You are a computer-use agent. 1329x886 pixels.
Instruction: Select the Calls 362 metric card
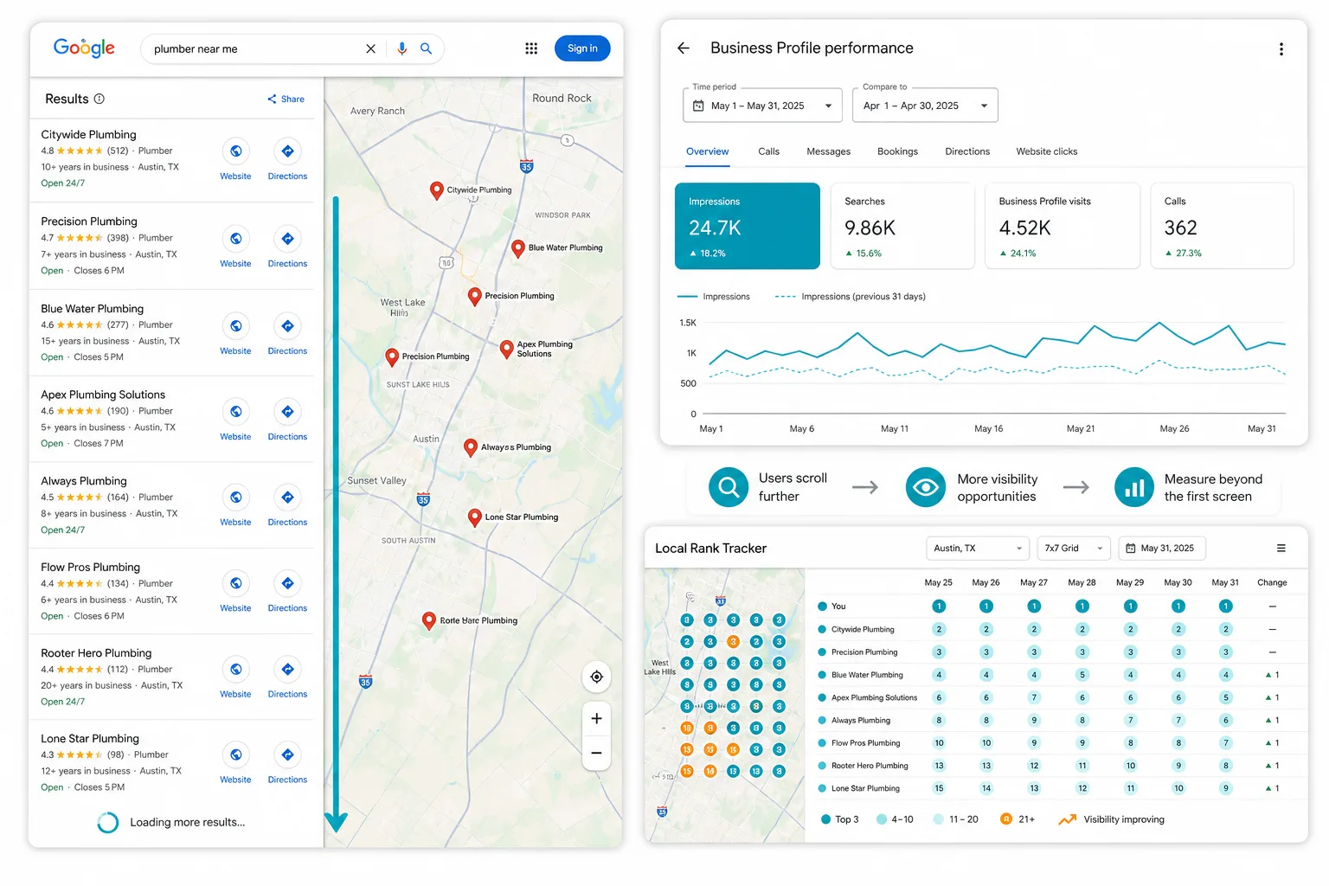(1222, 226)
